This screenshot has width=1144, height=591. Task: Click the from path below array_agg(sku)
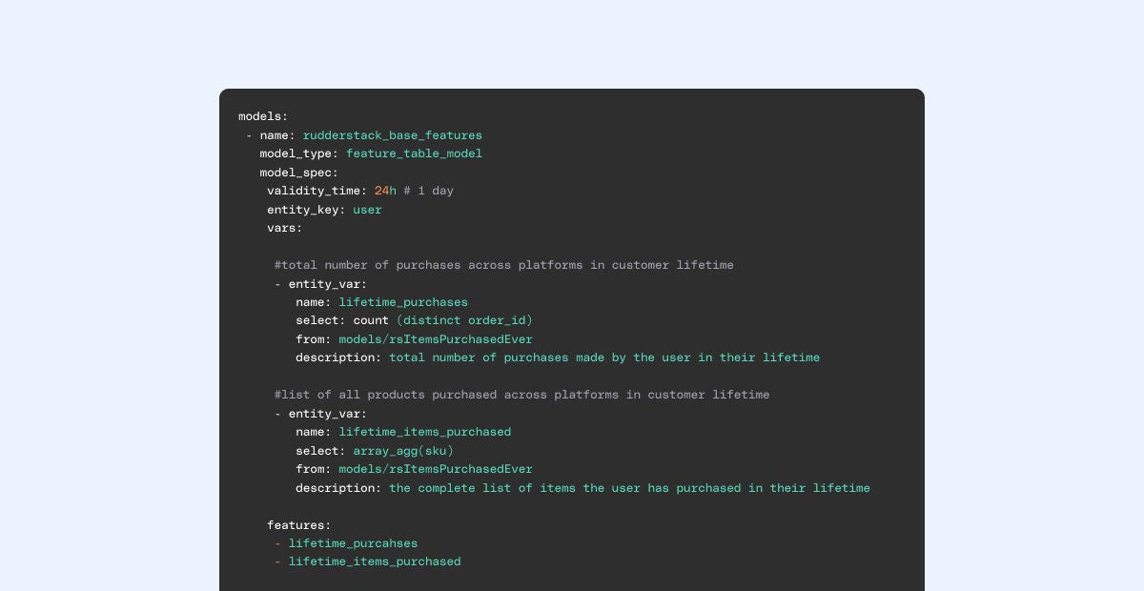click(x=436, y=469)
